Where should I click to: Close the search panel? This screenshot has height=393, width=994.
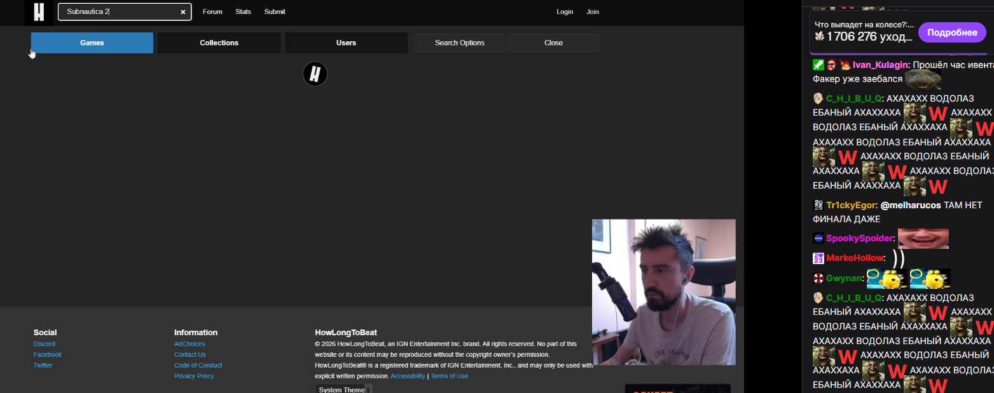[x=553, y=43]
